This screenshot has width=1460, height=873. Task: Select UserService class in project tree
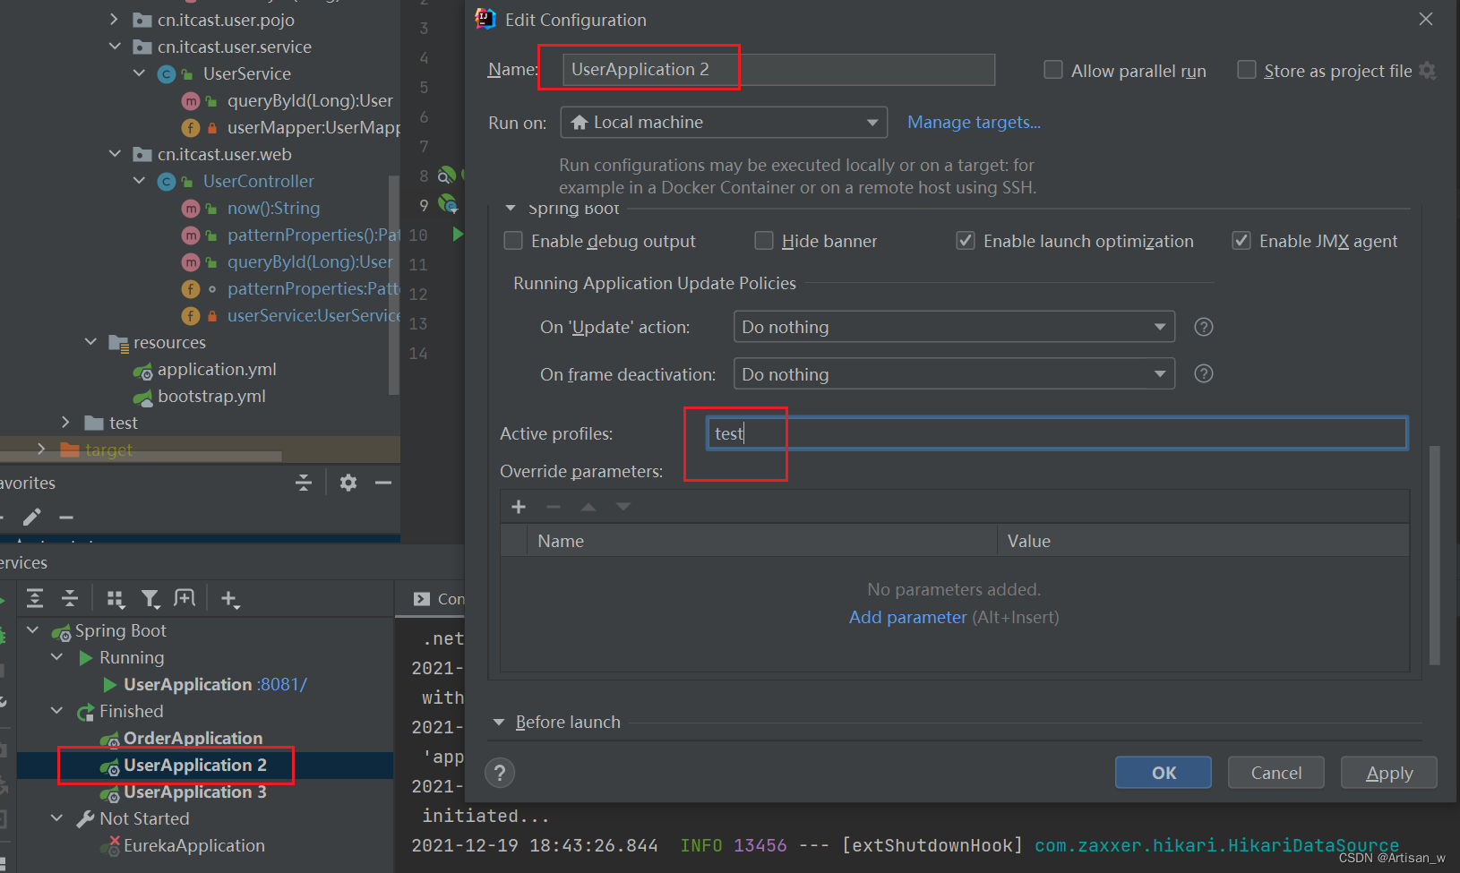click(246, 73)
